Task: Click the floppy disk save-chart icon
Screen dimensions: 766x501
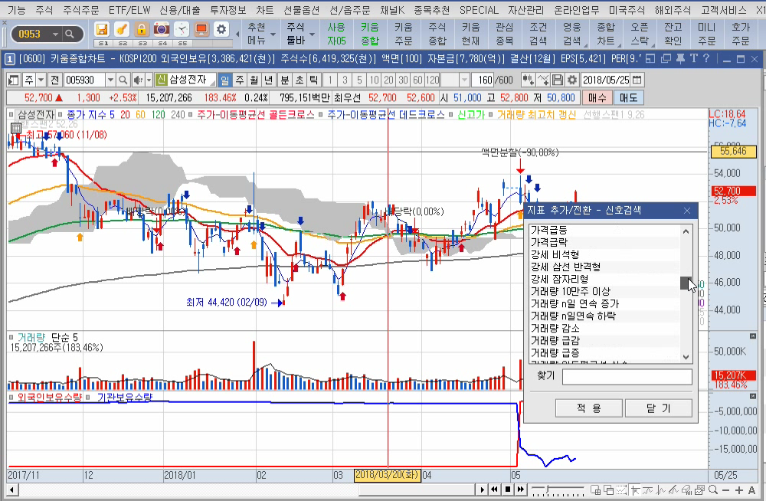Action: click(x=558, y=80)
